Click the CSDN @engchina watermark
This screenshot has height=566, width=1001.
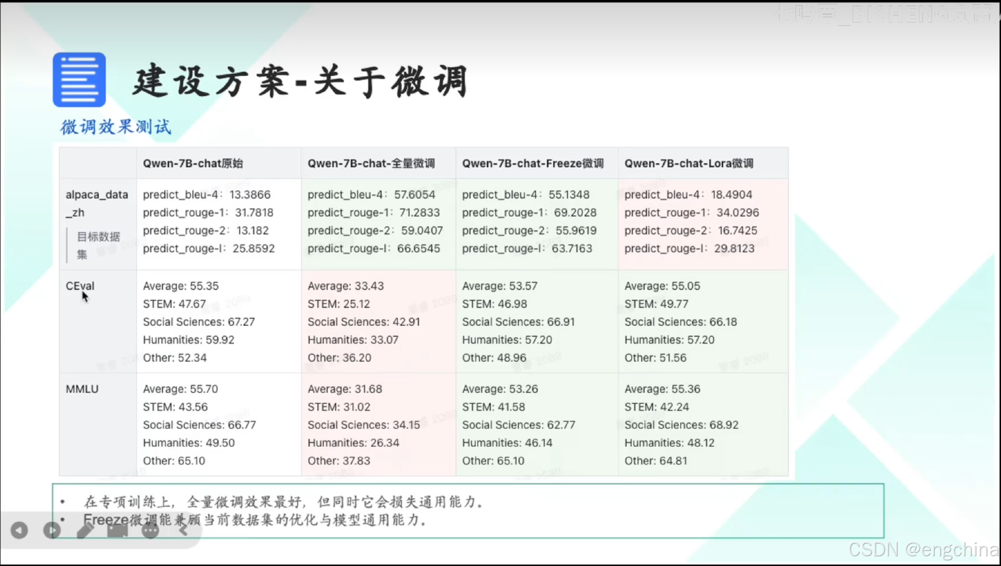(x=923, y=550)
